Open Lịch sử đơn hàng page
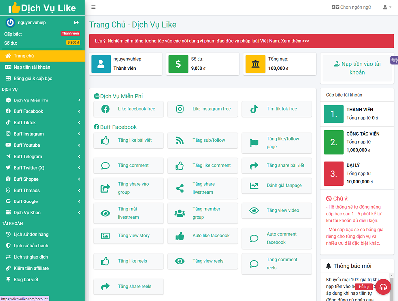Image resolution: width=398 pixels, height=301 pixels. (x=42, y=234)
